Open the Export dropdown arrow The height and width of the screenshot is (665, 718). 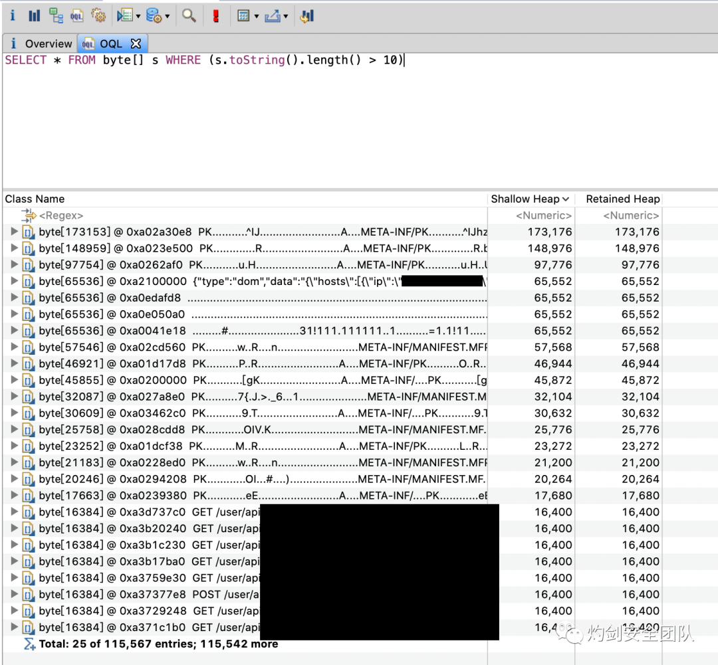pos(286,17)
